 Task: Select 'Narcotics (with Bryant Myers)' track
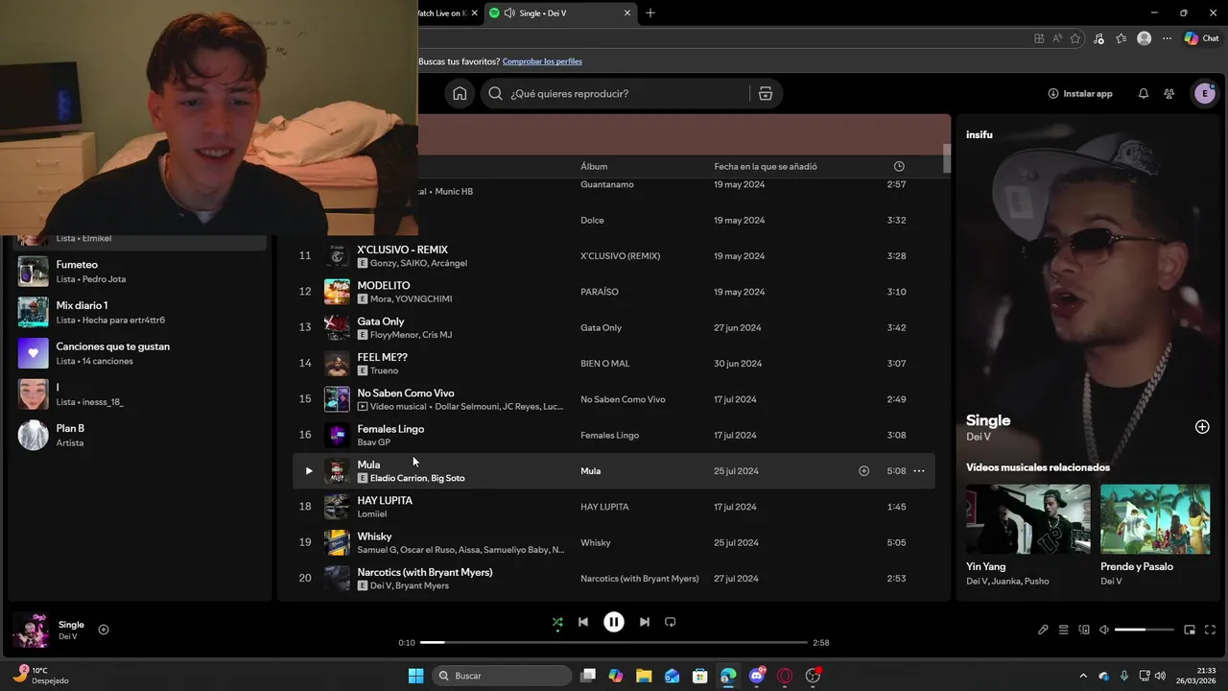pyautogui.click(x=425, y=572)
